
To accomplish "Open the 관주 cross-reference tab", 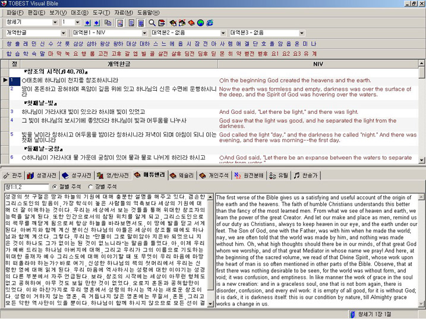I will click(12, 176).
